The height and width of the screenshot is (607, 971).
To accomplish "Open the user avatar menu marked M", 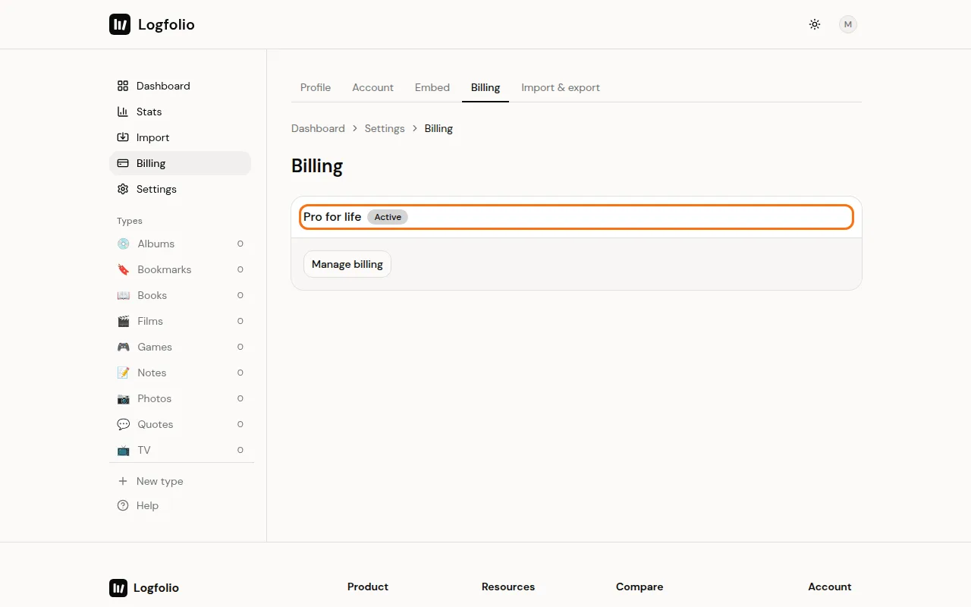I will coord(848,24).
